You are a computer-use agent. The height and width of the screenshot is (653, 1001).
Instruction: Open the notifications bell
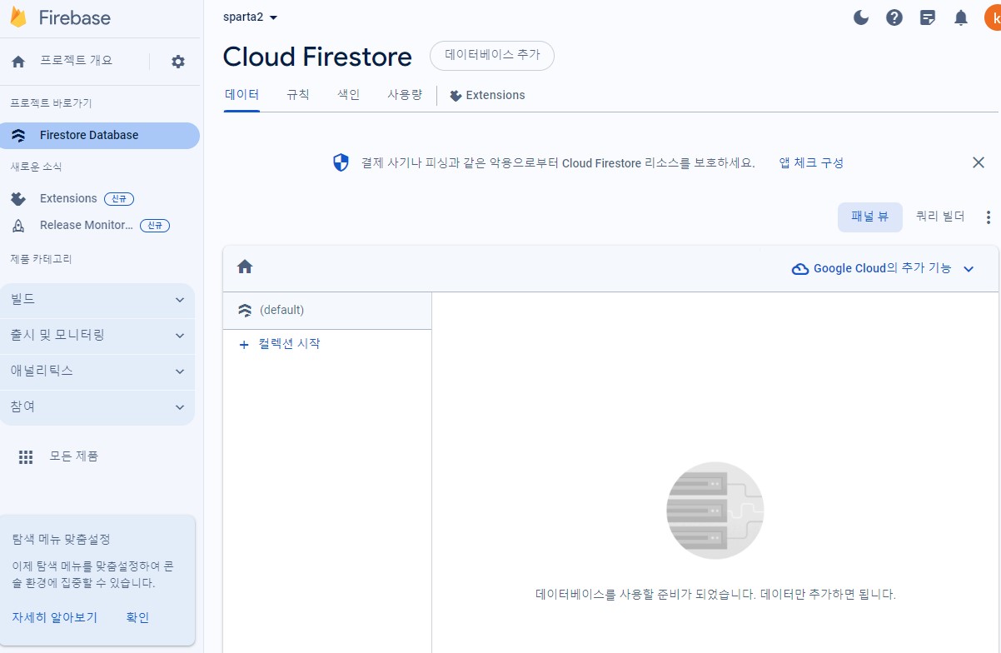click(x=961, y=17)
